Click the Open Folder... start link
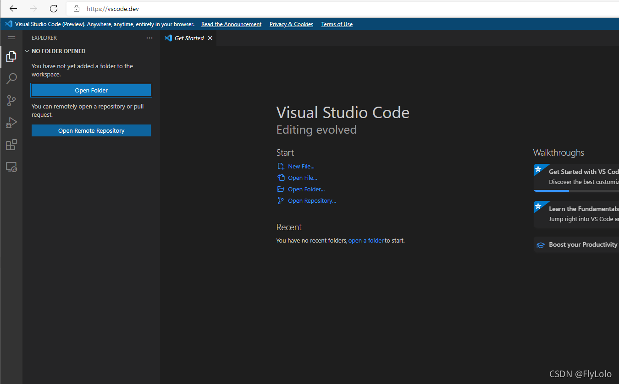 [306, 189]
